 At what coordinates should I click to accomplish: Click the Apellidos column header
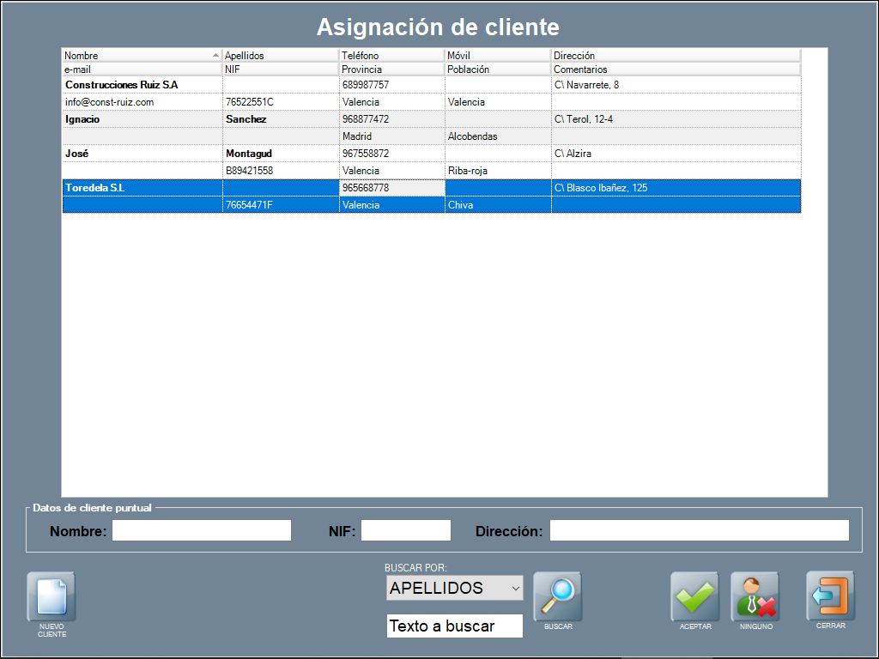click(x=281, y=56)
